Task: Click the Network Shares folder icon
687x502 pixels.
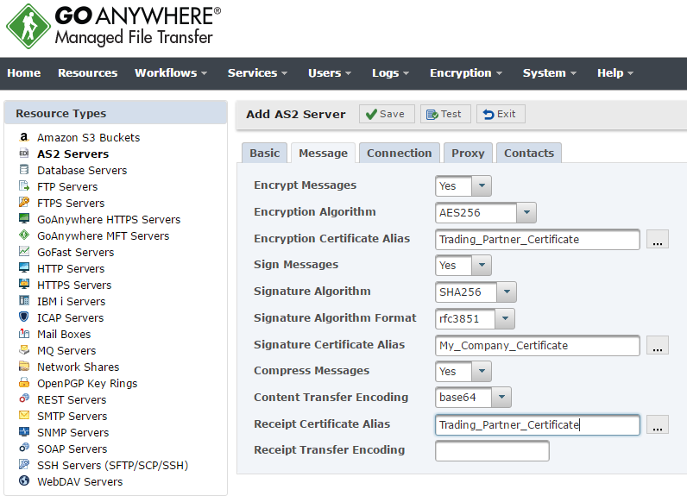Action: 24,367
